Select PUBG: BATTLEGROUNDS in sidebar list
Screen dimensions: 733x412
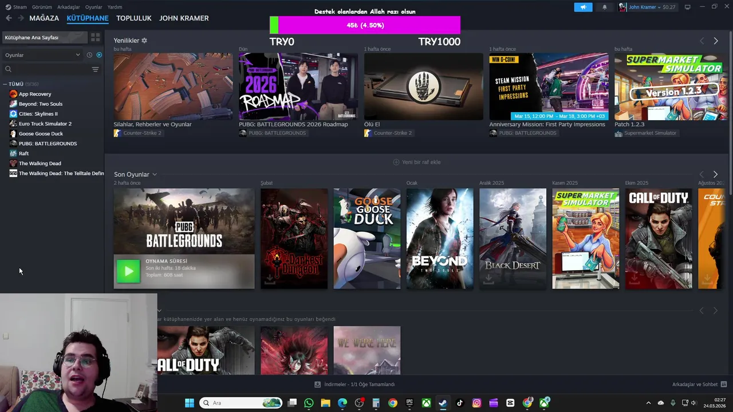(48, 144)
